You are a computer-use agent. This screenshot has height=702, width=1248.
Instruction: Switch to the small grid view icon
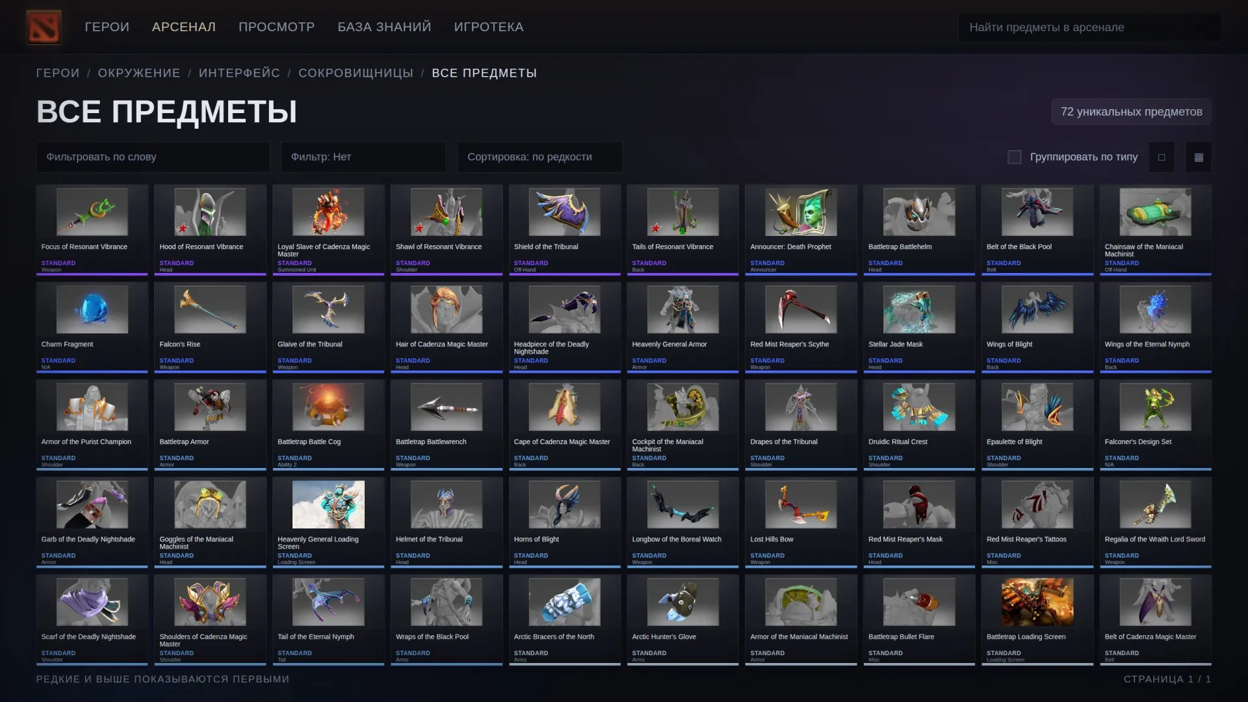pyautogui.click(x=1199, y=157)
